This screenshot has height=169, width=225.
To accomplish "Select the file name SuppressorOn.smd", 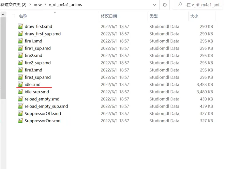I will (x=43, y=121).
